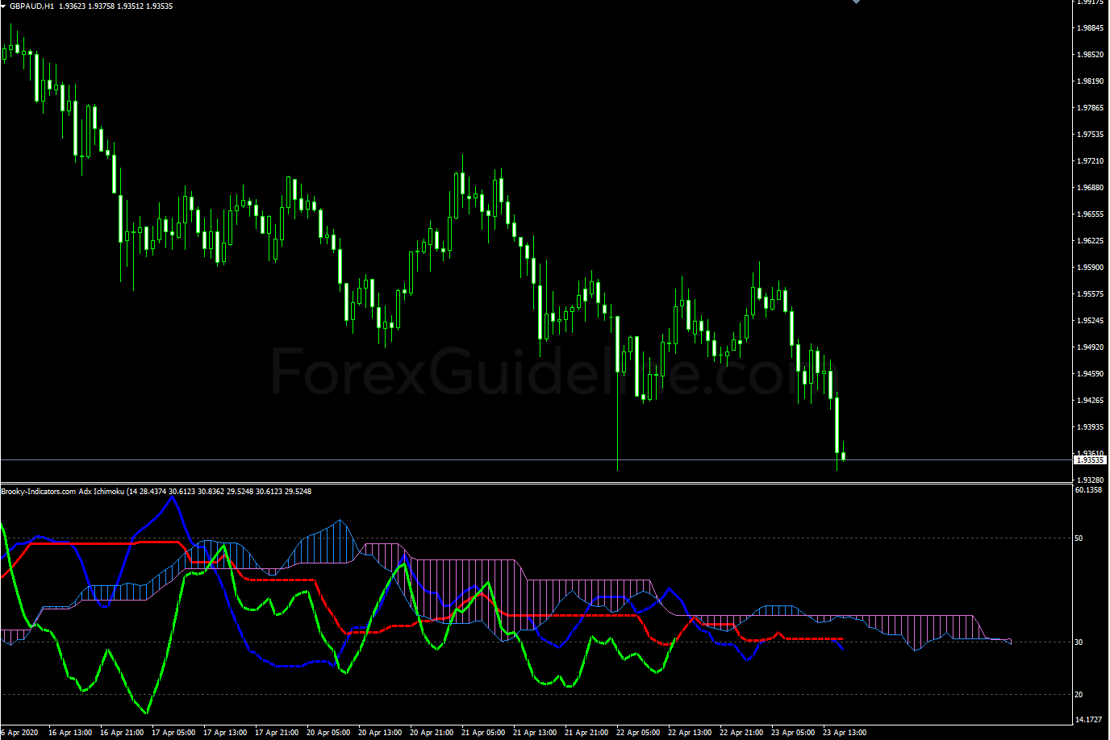Click the 22 Apr 05:00 time label
The height and width of the screenshot is (740, 1110).
pyautogui.click(x=637, y=733)
